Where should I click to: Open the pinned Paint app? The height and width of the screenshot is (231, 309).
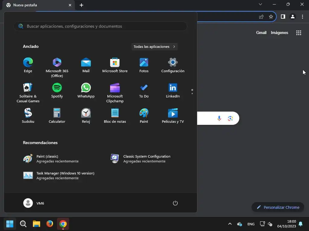click(x=144, y=116)
